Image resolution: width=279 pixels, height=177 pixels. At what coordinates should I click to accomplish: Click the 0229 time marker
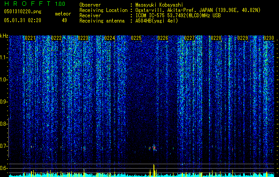243,38
